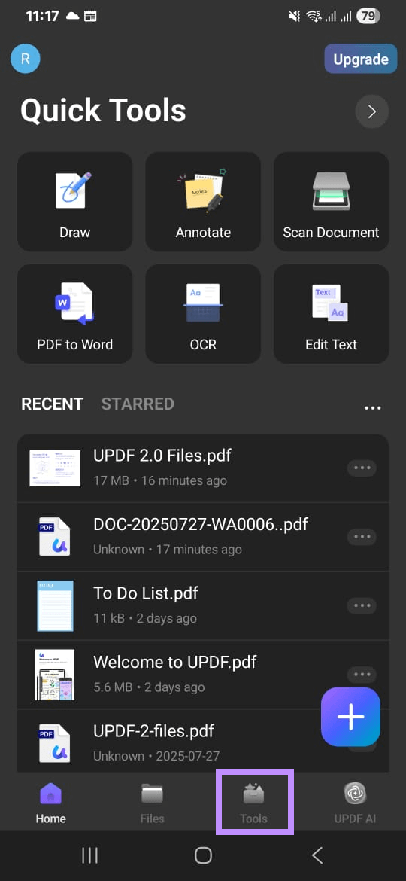
Task: Tap the muted sound status icon
Action: click(x=294, y=17)
